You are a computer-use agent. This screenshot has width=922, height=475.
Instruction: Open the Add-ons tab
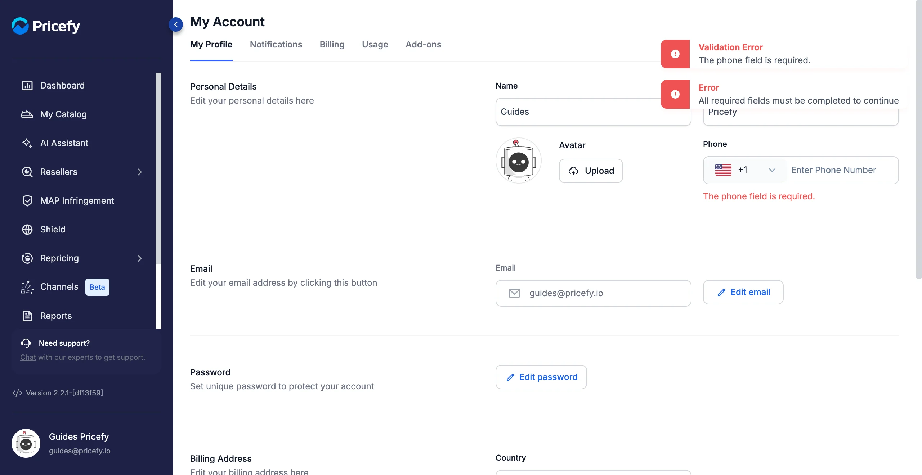pos(423,45)
